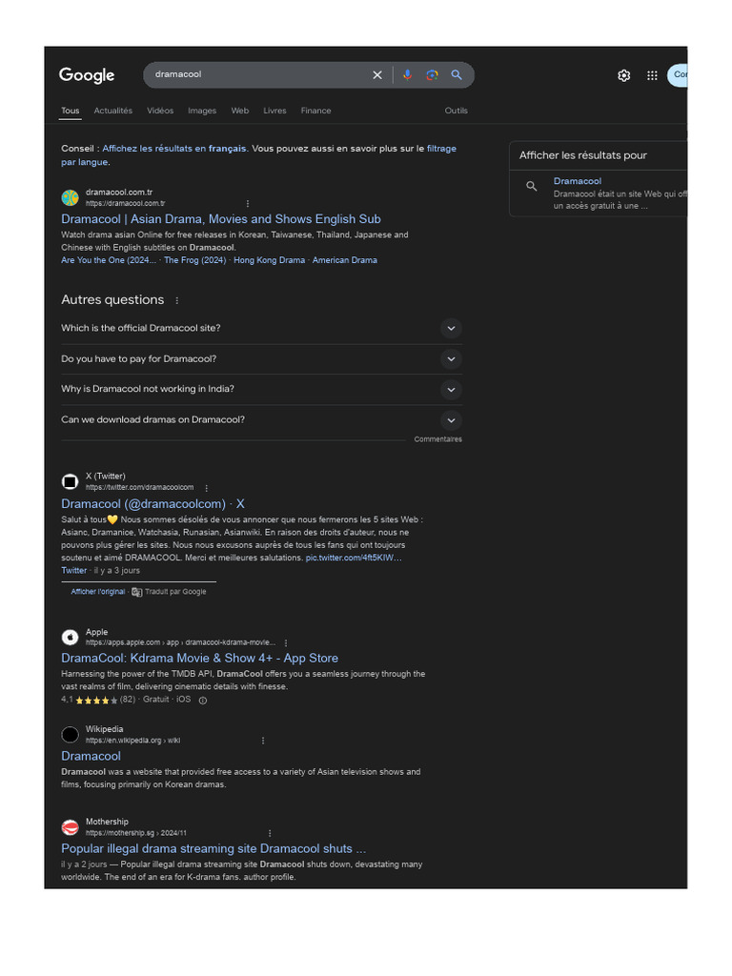Switch to the Images tab
Screen dimensions: 732x976
(x=202, y=111)
